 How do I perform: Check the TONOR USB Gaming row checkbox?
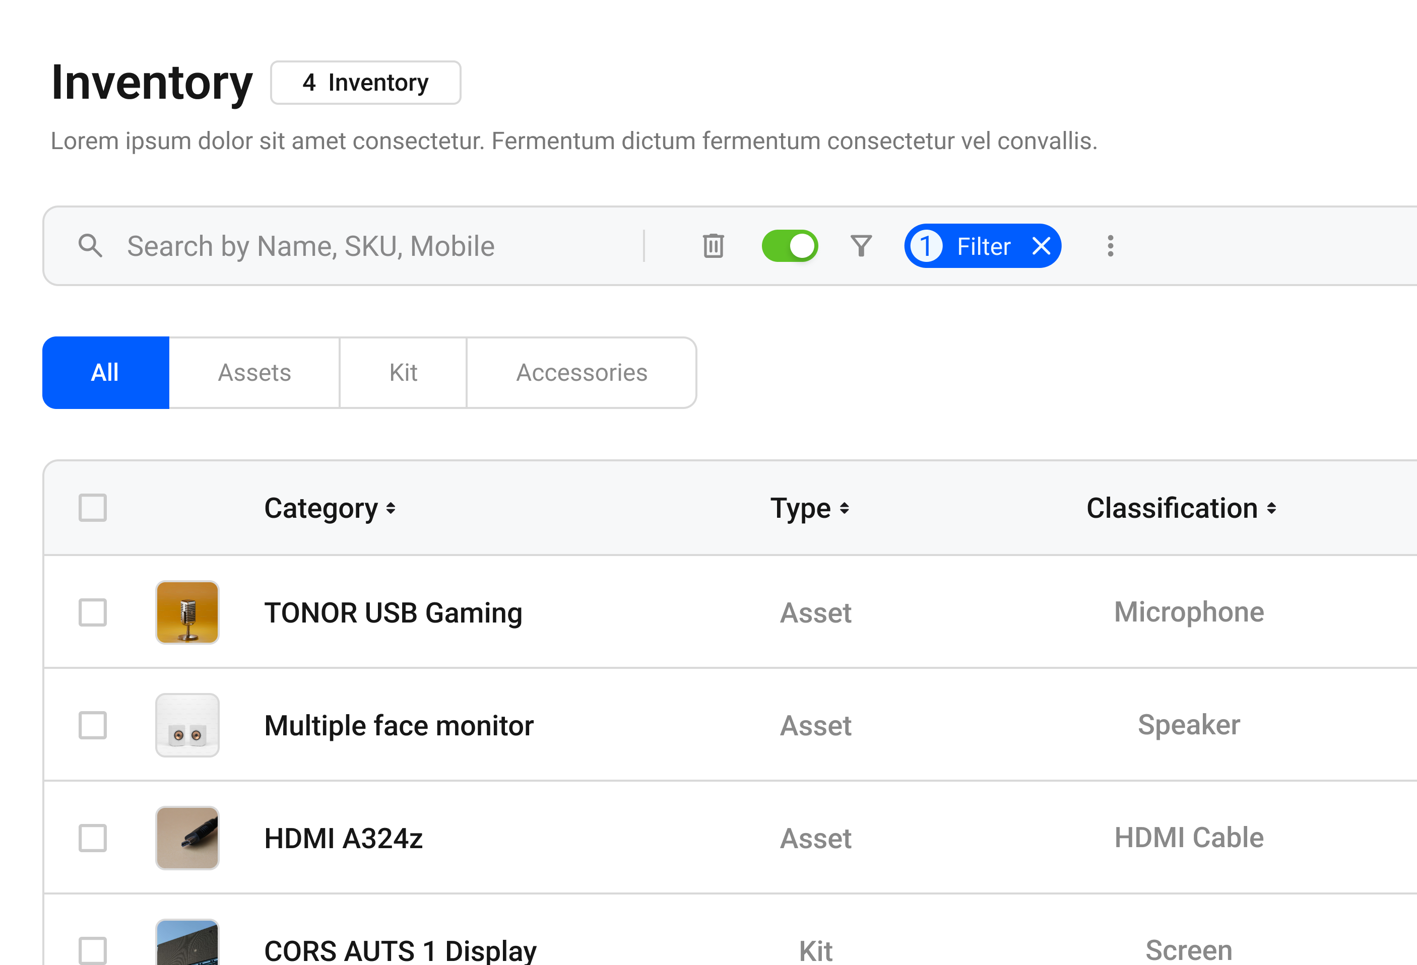93,612
